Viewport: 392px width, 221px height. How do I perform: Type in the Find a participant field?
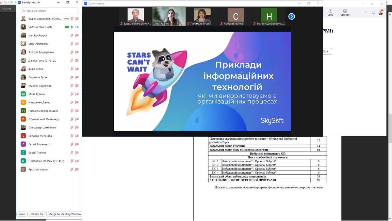pyautogui.click(x=51, y=11)
